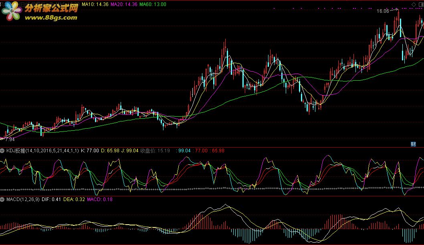Screen dimensions: 424x245
Task: Select the MA20: 14.36 label
Action: (x=124, y=4)
